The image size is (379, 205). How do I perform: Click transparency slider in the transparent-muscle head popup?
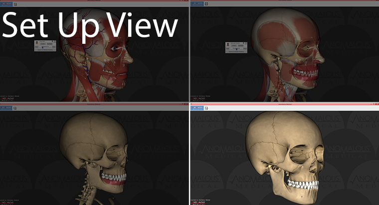(x=236, y=48)
